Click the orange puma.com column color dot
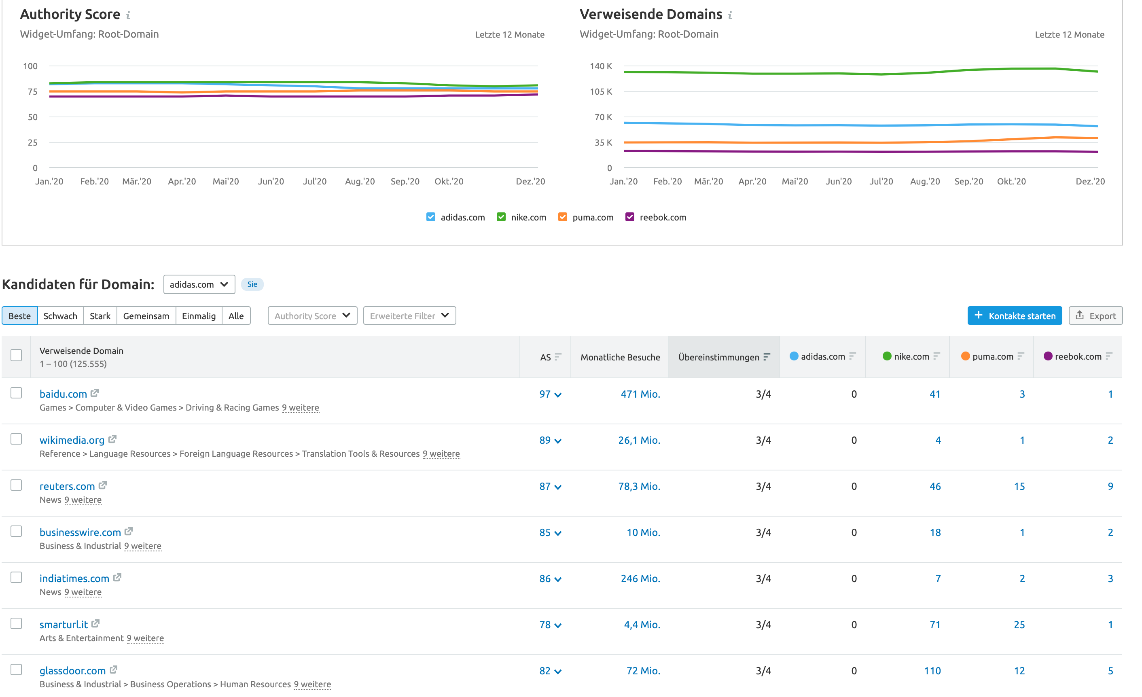This screenshot has width=1142, height=697. pos(965,356)
